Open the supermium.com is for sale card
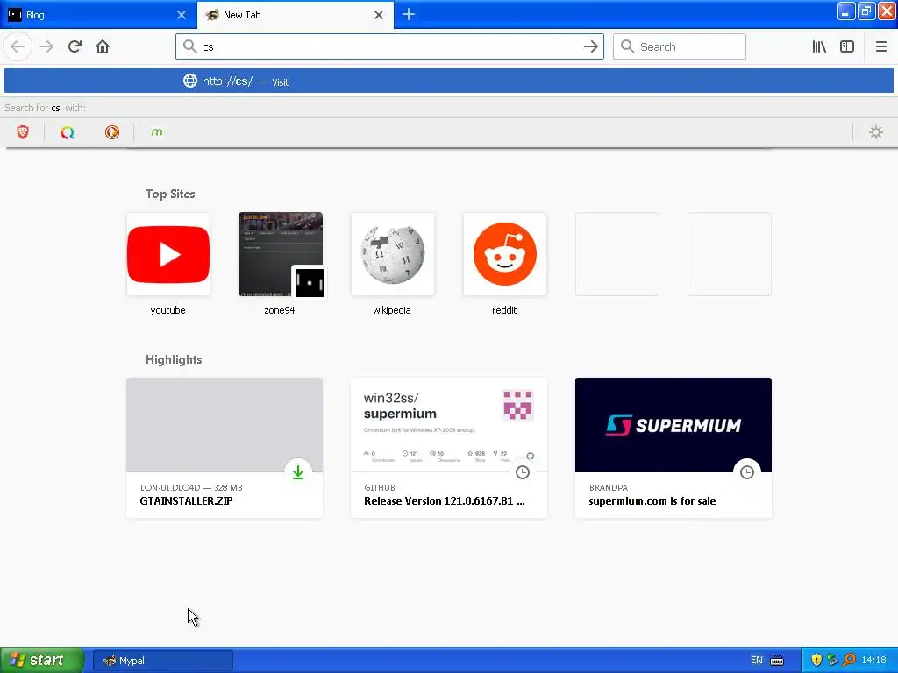This screenshot has height=673, width=898. tap(673, 448)
